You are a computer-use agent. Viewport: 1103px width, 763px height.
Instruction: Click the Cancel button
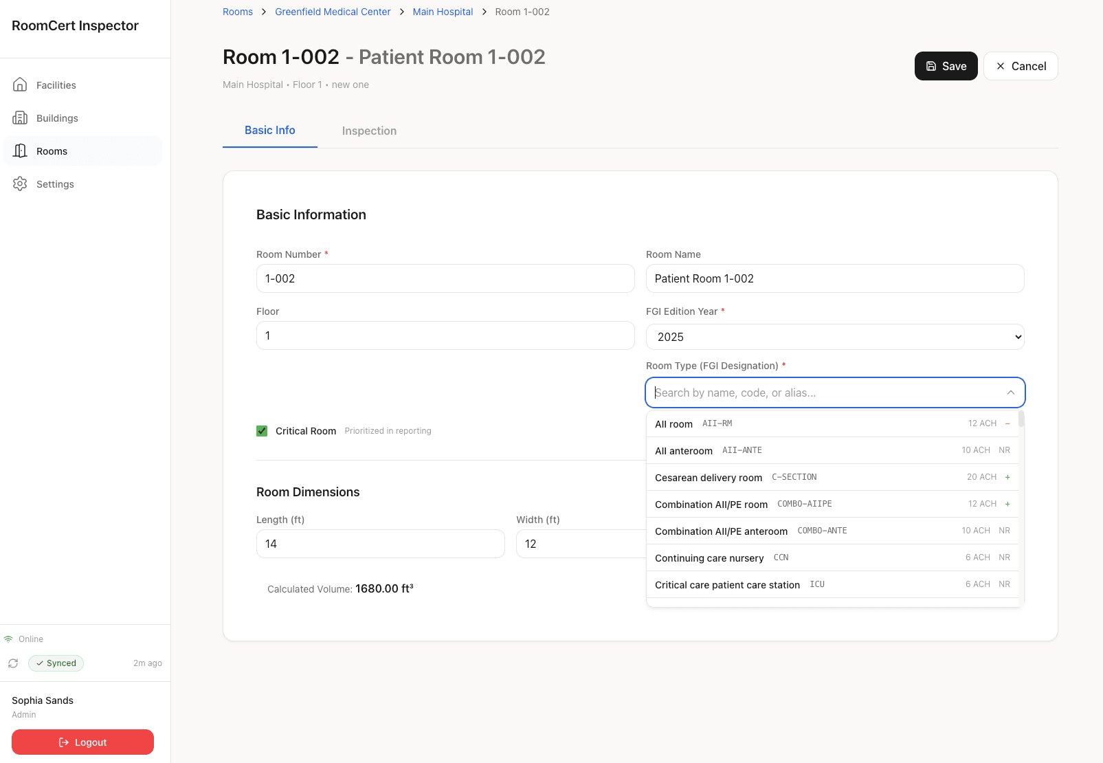coord(1021,66)
